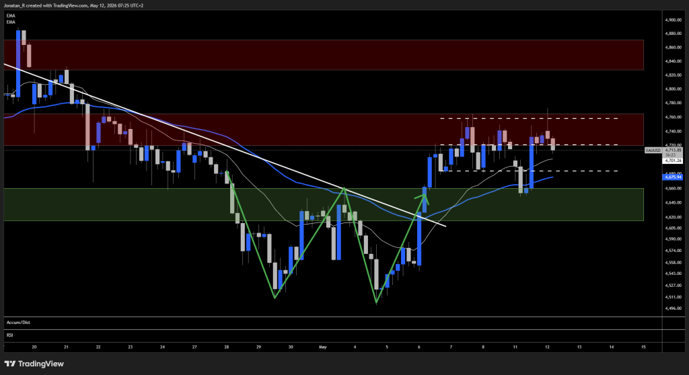Image resolution: width=689 pixels, height=375 pixels.
Task: Select date 14 on the time axis
Action: click(612, 347)
